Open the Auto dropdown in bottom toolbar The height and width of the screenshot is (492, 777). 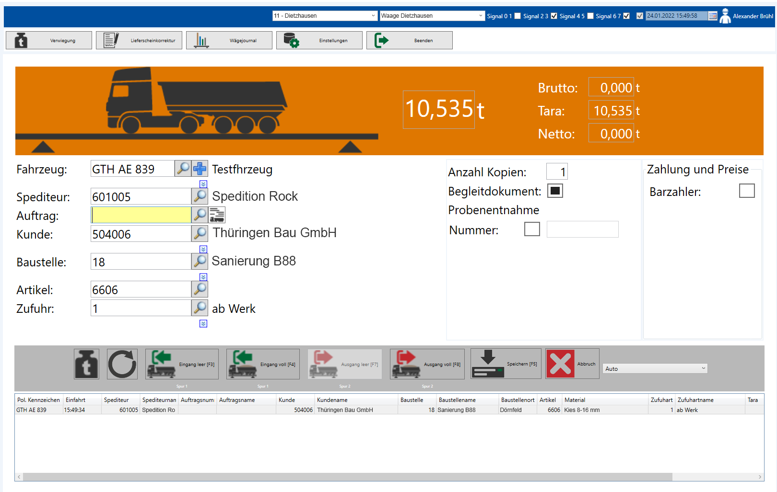pos(655,368)
